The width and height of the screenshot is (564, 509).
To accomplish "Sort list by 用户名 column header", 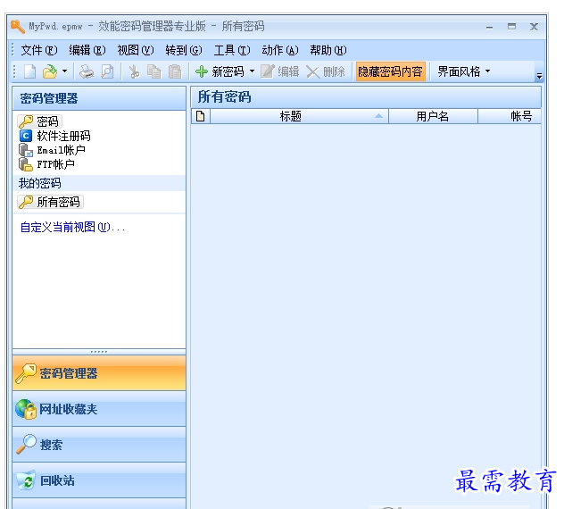I will click(x=433, y=116).
